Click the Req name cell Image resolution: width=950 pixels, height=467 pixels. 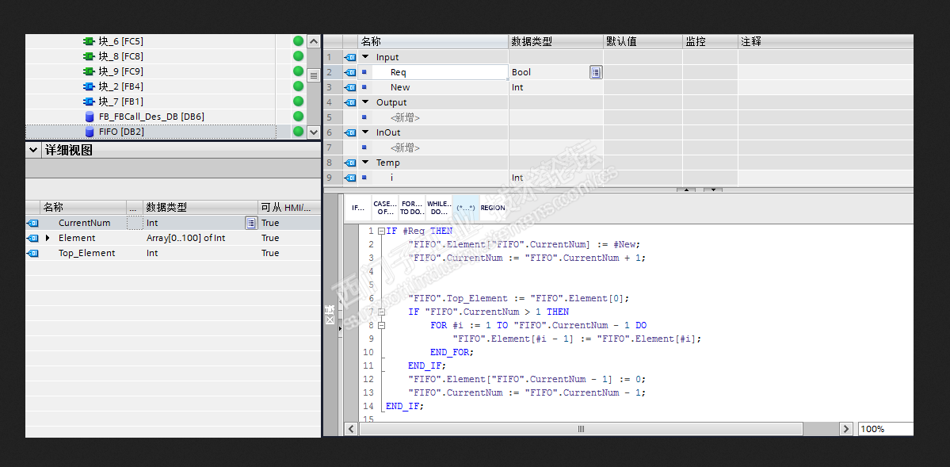click(440, 72)
